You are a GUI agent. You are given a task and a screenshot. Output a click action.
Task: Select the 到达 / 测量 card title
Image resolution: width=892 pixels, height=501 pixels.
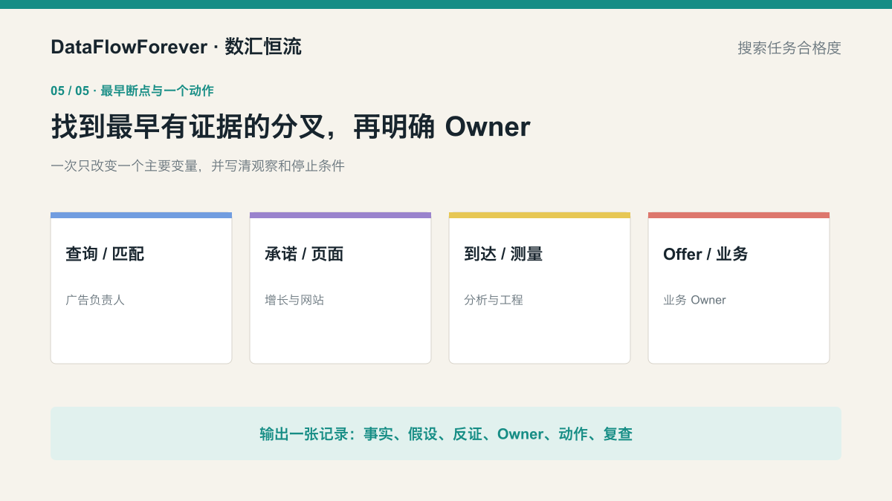click(503, 254)
